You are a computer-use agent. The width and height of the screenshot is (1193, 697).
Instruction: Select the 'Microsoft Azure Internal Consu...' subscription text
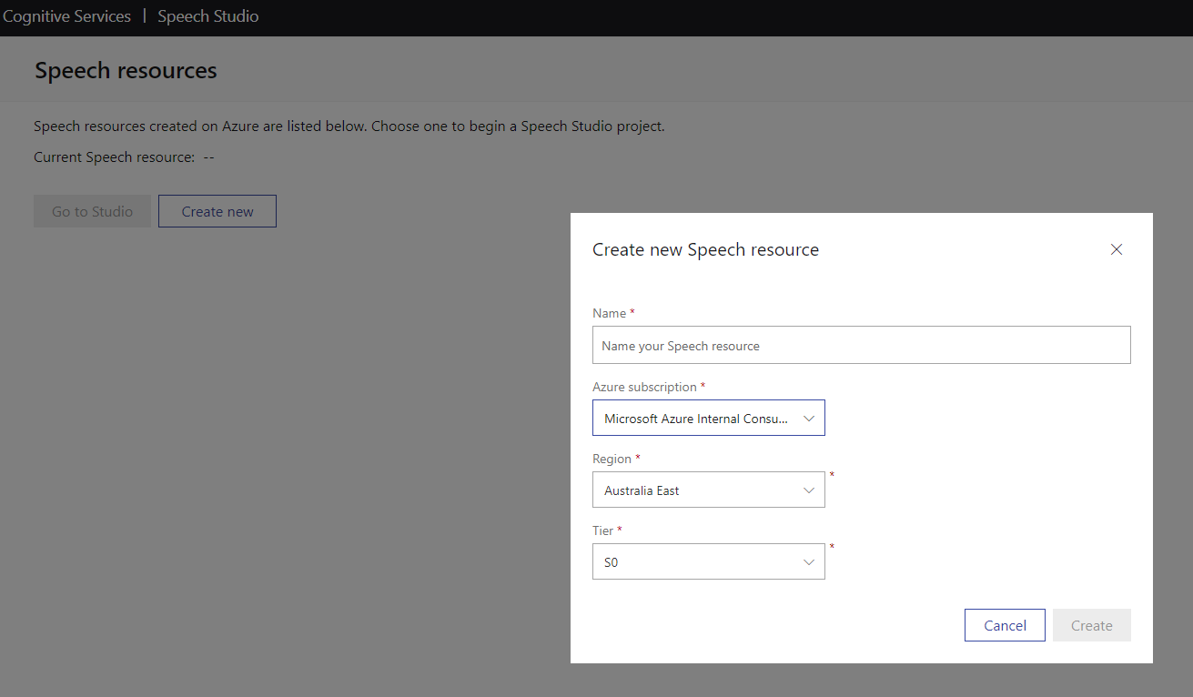(x=696, y=419)
